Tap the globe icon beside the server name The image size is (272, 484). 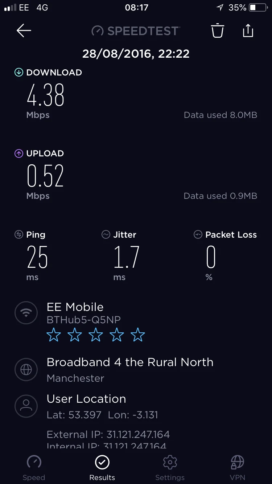click(26, 370)
